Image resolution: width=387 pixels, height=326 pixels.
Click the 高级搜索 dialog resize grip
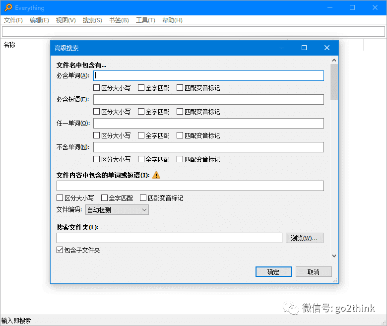pos(335,280)
